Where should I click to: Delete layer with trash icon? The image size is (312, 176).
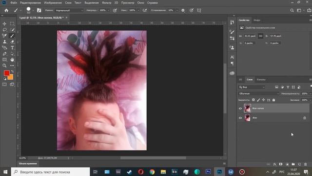click(306, 164)
